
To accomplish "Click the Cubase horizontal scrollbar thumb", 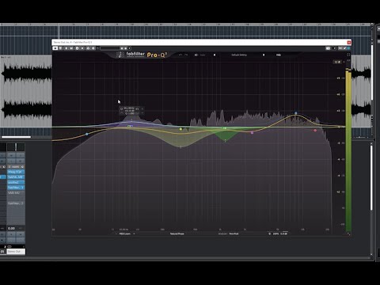I will (16, 137).
